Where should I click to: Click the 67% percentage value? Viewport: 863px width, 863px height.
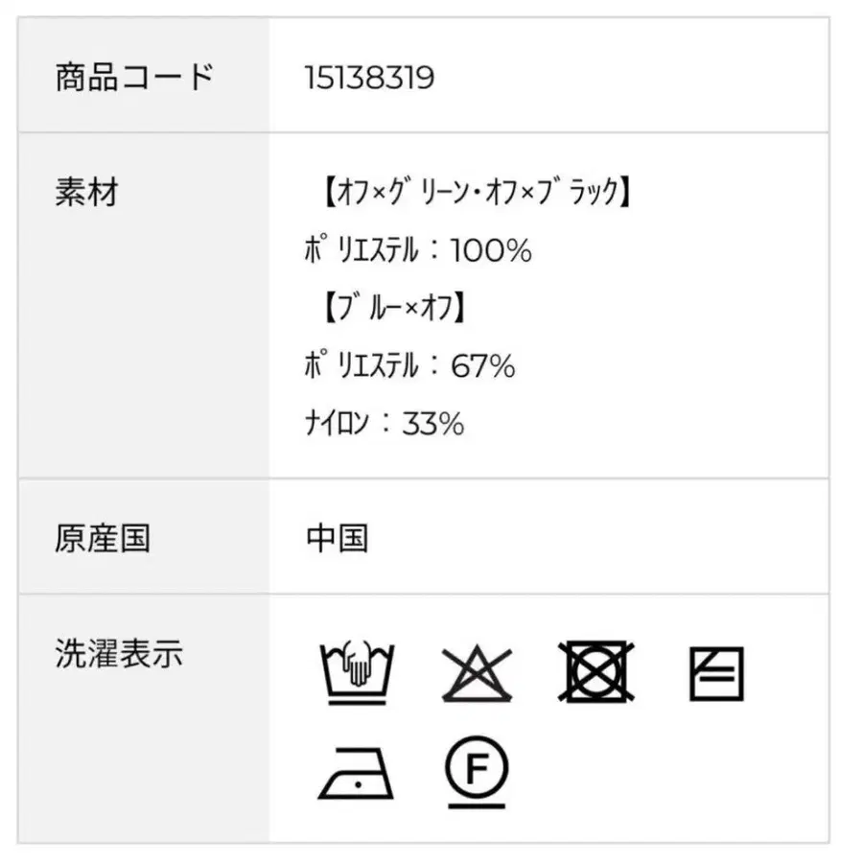click(x=481, y=365)
